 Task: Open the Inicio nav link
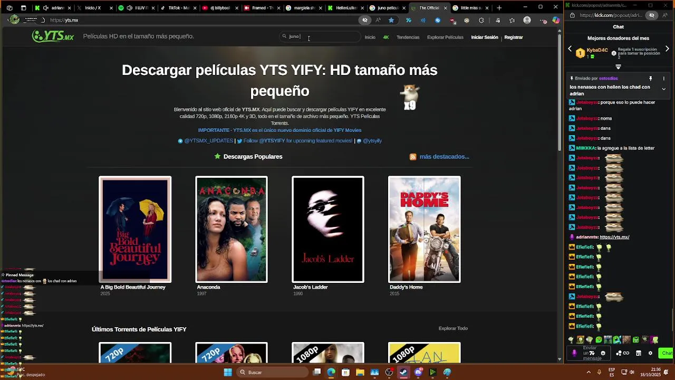(370, 37)
